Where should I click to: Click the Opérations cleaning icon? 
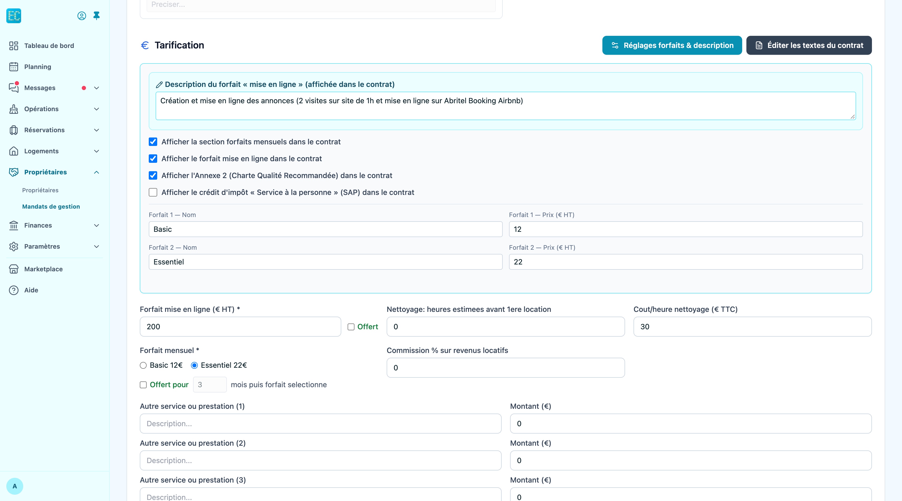14,109
